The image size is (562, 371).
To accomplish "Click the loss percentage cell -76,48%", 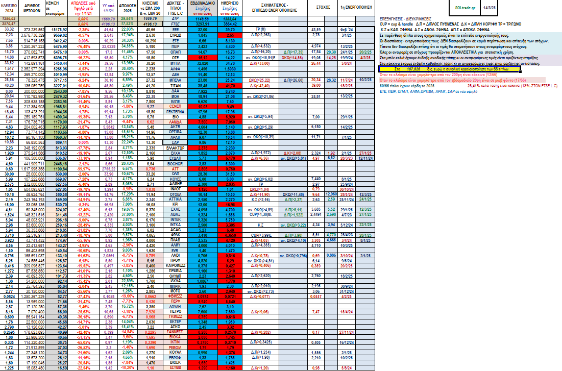I will 84,46.
